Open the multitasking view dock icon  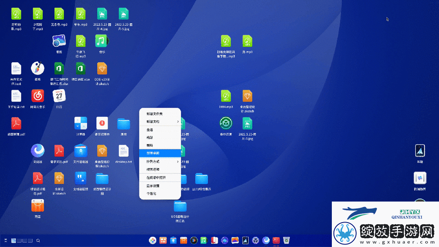[163, 240]
